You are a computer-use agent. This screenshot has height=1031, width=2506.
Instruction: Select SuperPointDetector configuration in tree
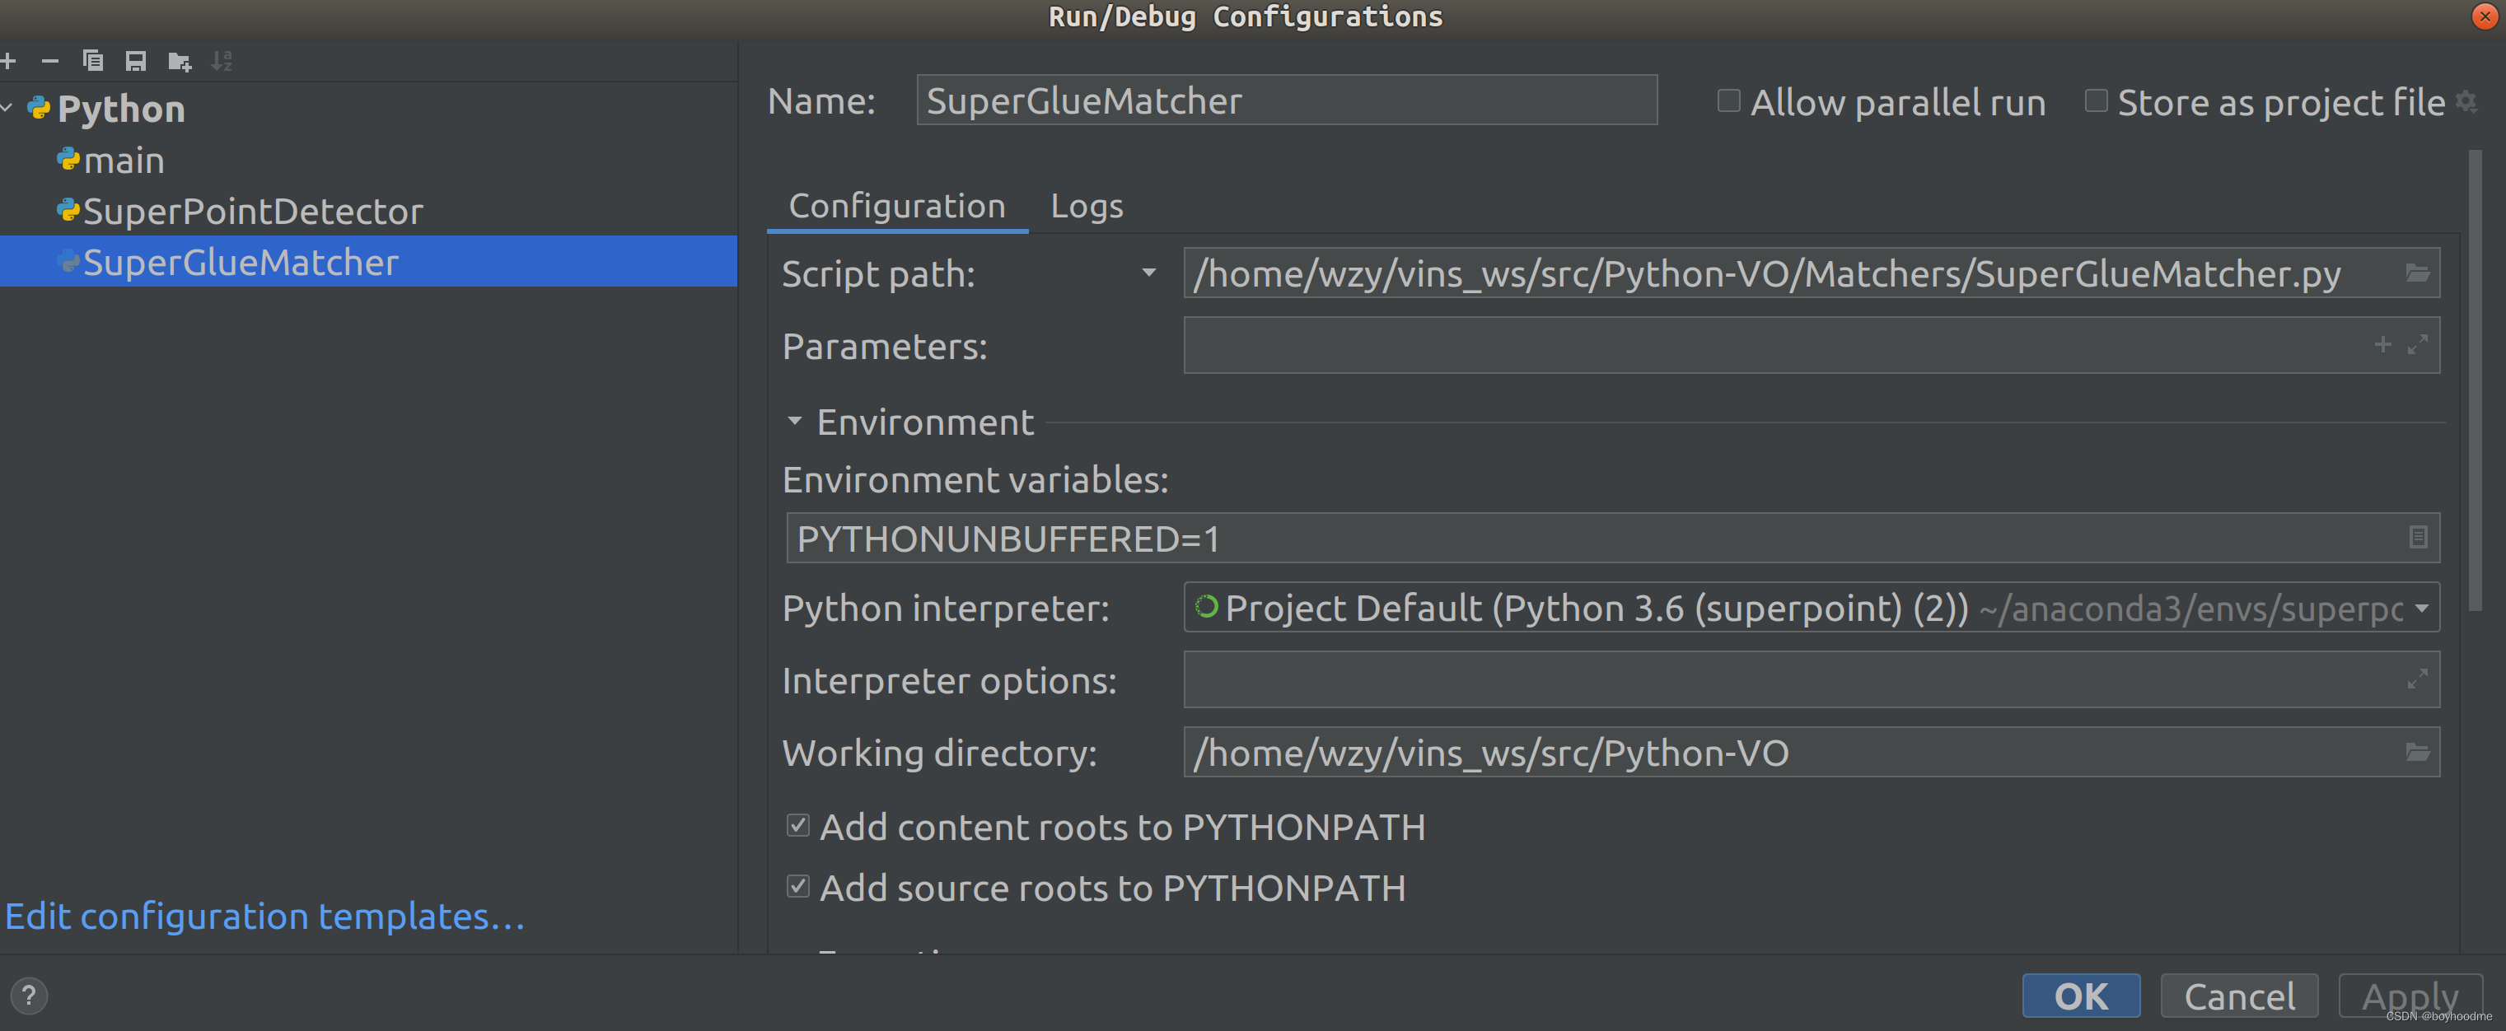pyautogui.click(x=252, y=211)
